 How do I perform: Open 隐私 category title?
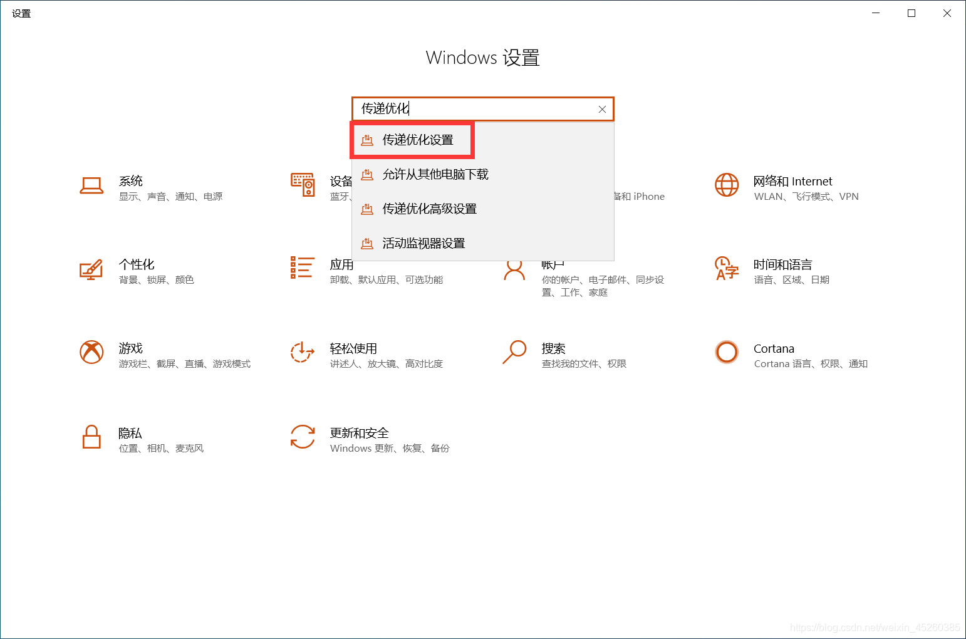(x=130, y=433)
